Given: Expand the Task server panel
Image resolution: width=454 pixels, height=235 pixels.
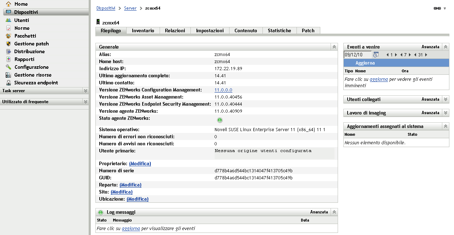Looking at the screenshot, I should (85, 91).
